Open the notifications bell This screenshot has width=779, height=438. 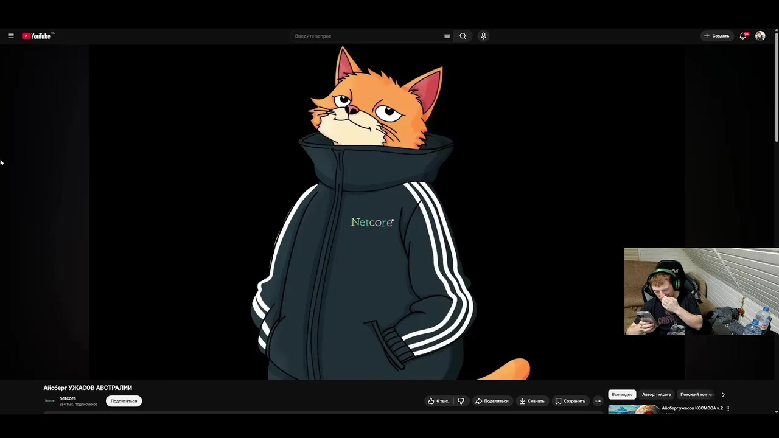[x=742, y=36]
